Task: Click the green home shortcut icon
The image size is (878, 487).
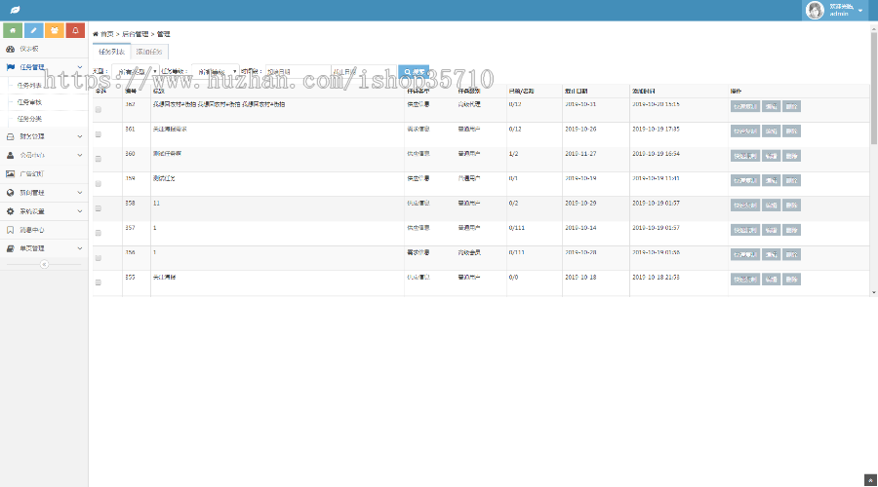Action: point(14,31)
